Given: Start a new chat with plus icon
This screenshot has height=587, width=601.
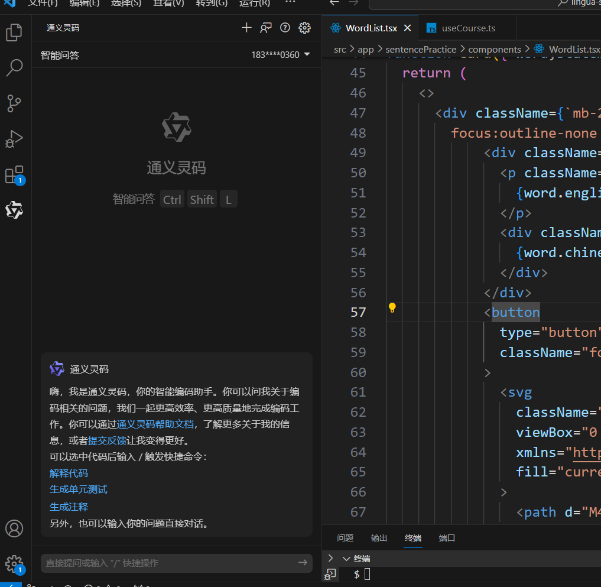Looking at the screenshot, I should coord(246,28).
